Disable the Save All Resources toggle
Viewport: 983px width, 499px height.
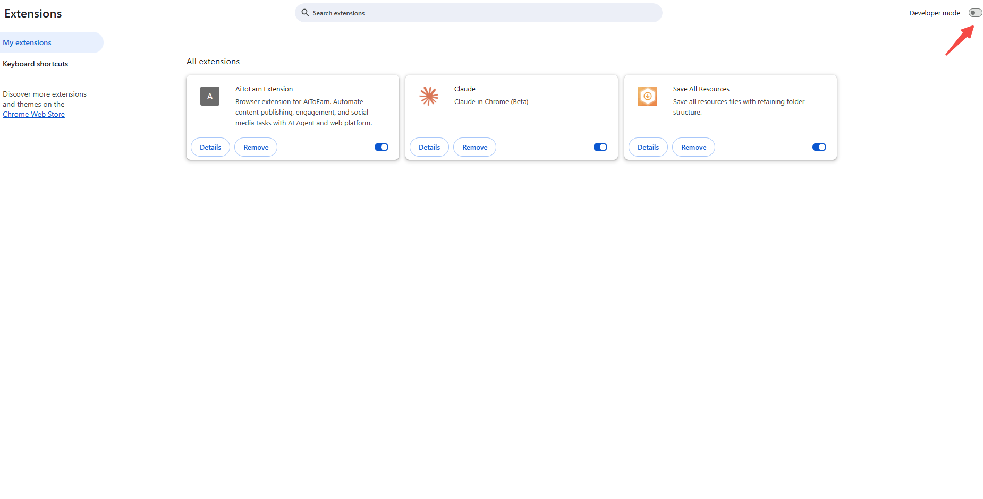tap(819, 147)
